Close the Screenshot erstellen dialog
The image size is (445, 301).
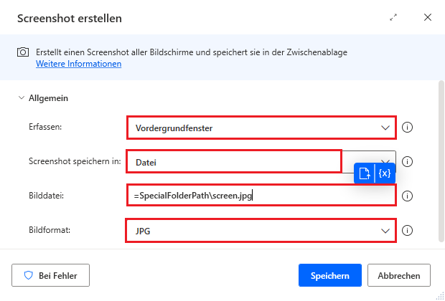point(428,17)
